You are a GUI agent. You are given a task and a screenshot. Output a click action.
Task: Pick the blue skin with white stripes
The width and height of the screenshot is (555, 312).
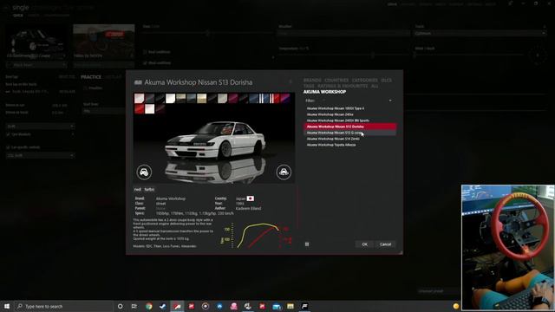(264, 98)
